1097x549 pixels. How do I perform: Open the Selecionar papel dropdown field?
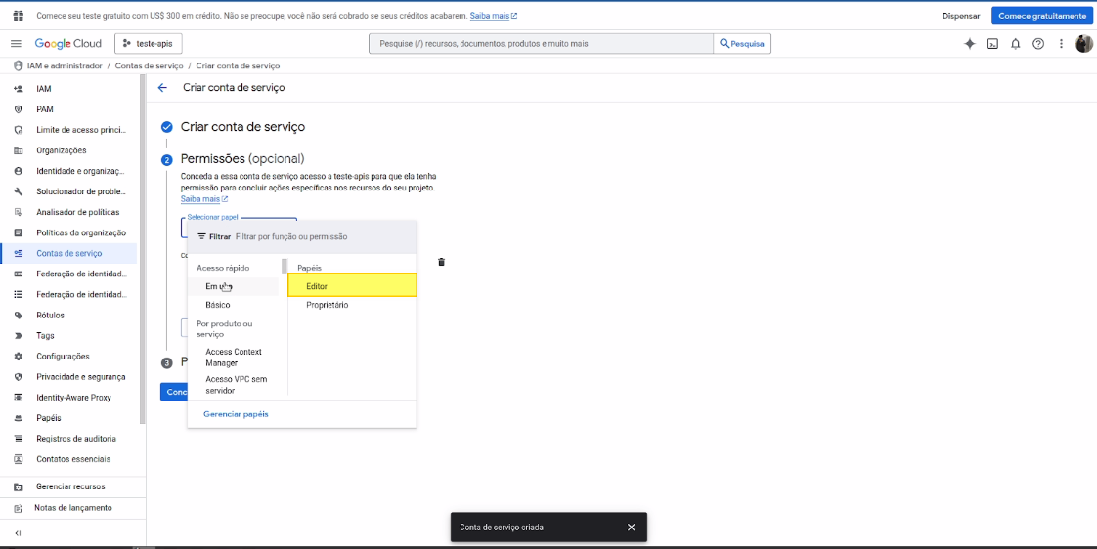[239, 228]
